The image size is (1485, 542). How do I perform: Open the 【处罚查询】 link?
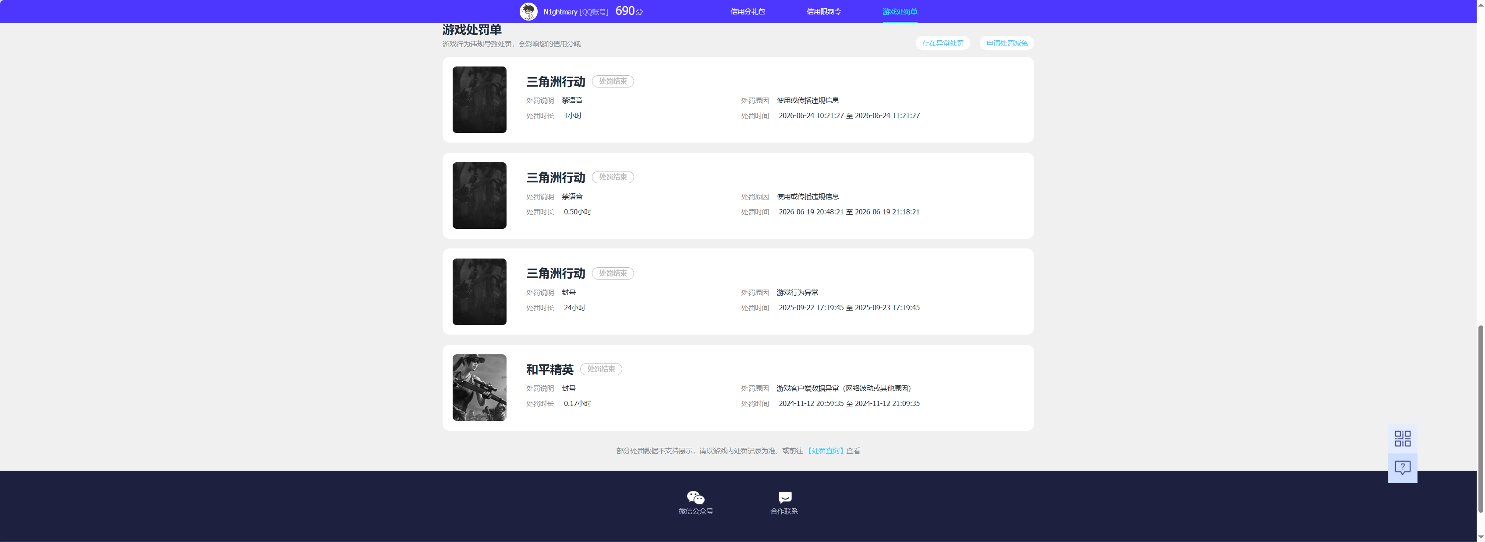[x=825, y=451]
